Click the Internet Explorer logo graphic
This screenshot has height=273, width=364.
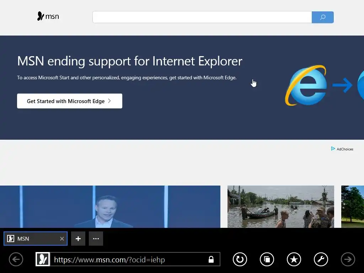306,85
